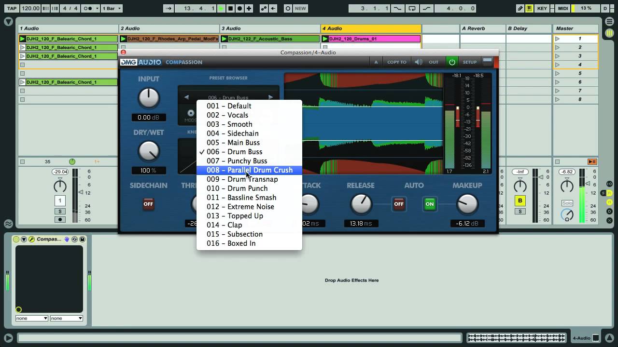The height and width of the screenshot is (347, 618).
Task: Enable KEY map mode
Action: 542,8
